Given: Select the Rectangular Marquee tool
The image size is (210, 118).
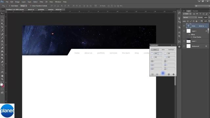Looking at the screenshot, I should pos(2,17).
